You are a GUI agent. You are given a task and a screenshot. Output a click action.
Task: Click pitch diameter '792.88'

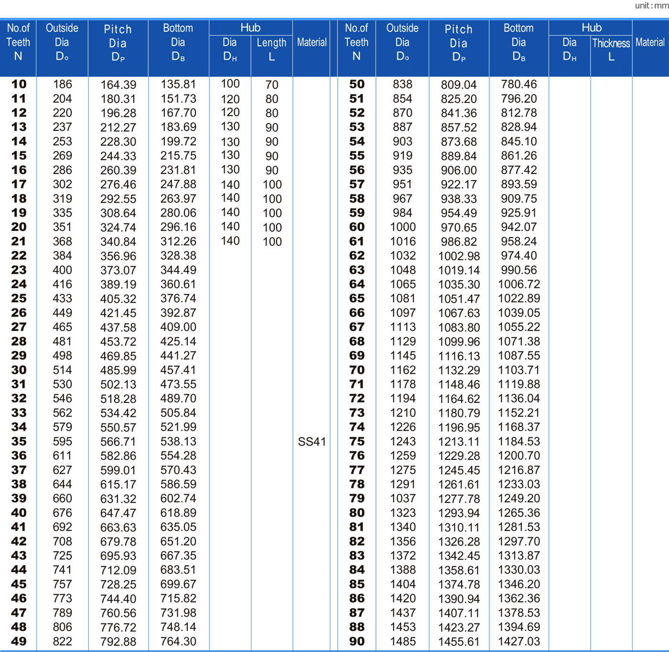[x=118, y=642]
